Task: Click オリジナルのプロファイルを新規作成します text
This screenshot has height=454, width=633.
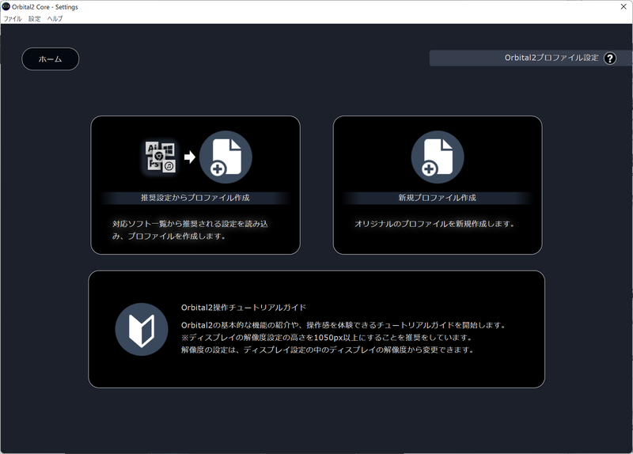Action: point(434,224)
